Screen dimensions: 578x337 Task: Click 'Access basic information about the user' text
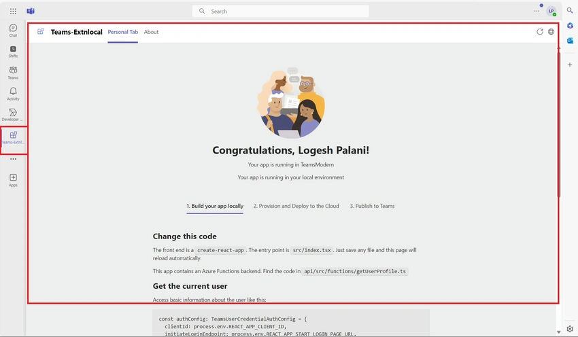[x=209, y=300]
